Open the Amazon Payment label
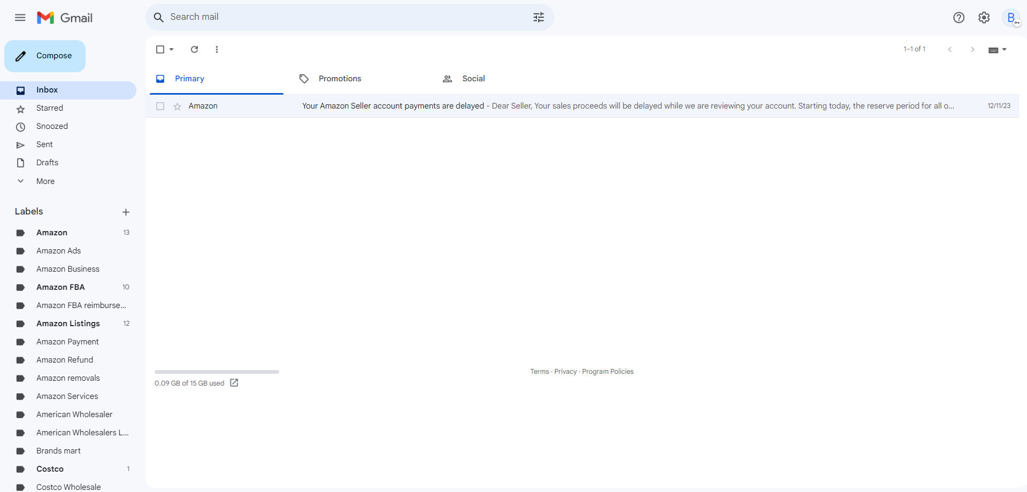Viewport: 1027px width, 492px height. click(68, 342)
